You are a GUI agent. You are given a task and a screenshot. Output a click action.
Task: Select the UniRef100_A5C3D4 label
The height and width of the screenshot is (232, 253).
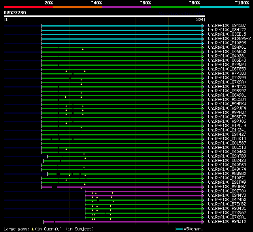pos(227,100)
